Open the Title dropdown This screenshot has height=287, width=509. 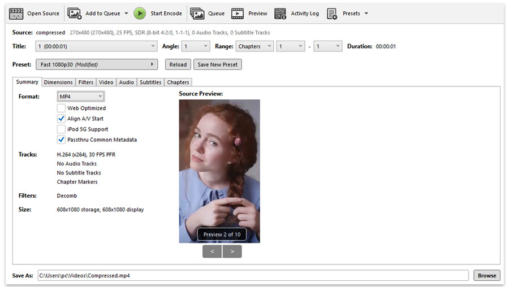pyautogui.click(x=96, y=46)
